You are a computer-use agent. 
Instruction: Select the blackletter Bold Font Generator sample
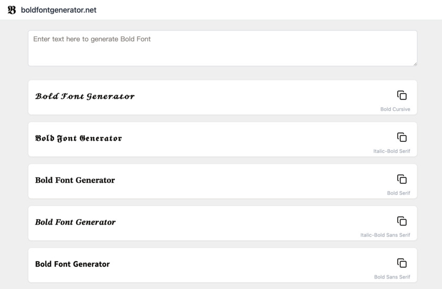pyautogui.click(x=78, y=138)
